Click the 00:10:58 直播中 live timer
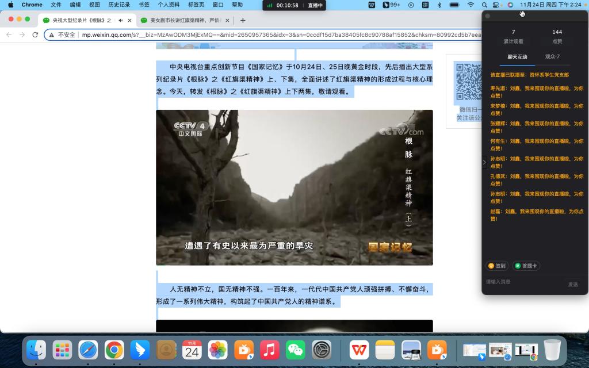The image size is (589, 368). point(294,5)
